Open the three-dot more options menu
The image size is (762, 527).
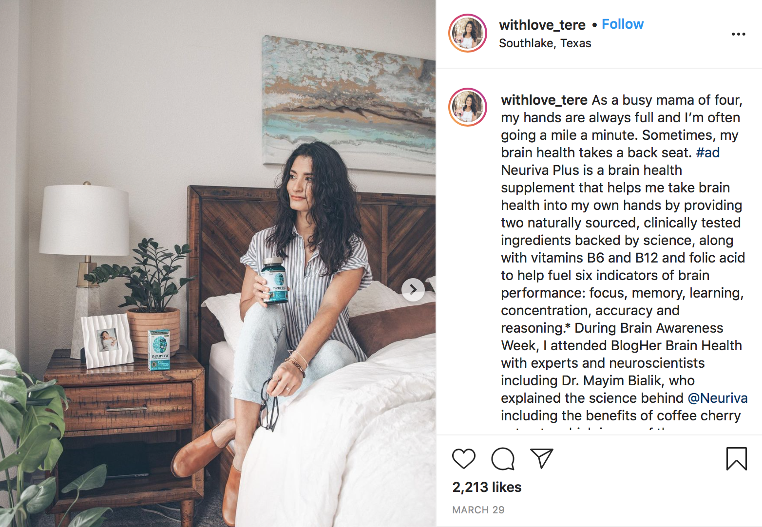tap(738, 34)
